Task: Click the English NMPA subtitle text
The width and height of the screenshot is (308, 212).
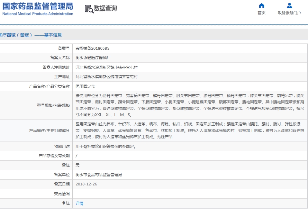Action: click(37, 14)
